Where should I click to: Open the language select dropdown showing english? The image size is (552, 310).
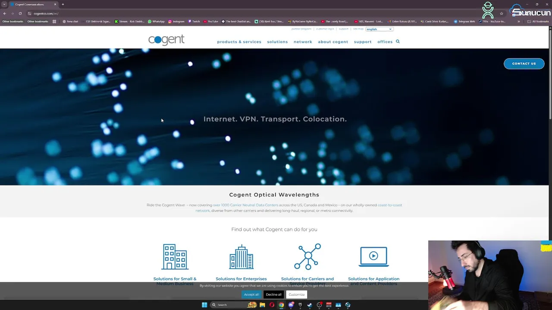[379, 29]
